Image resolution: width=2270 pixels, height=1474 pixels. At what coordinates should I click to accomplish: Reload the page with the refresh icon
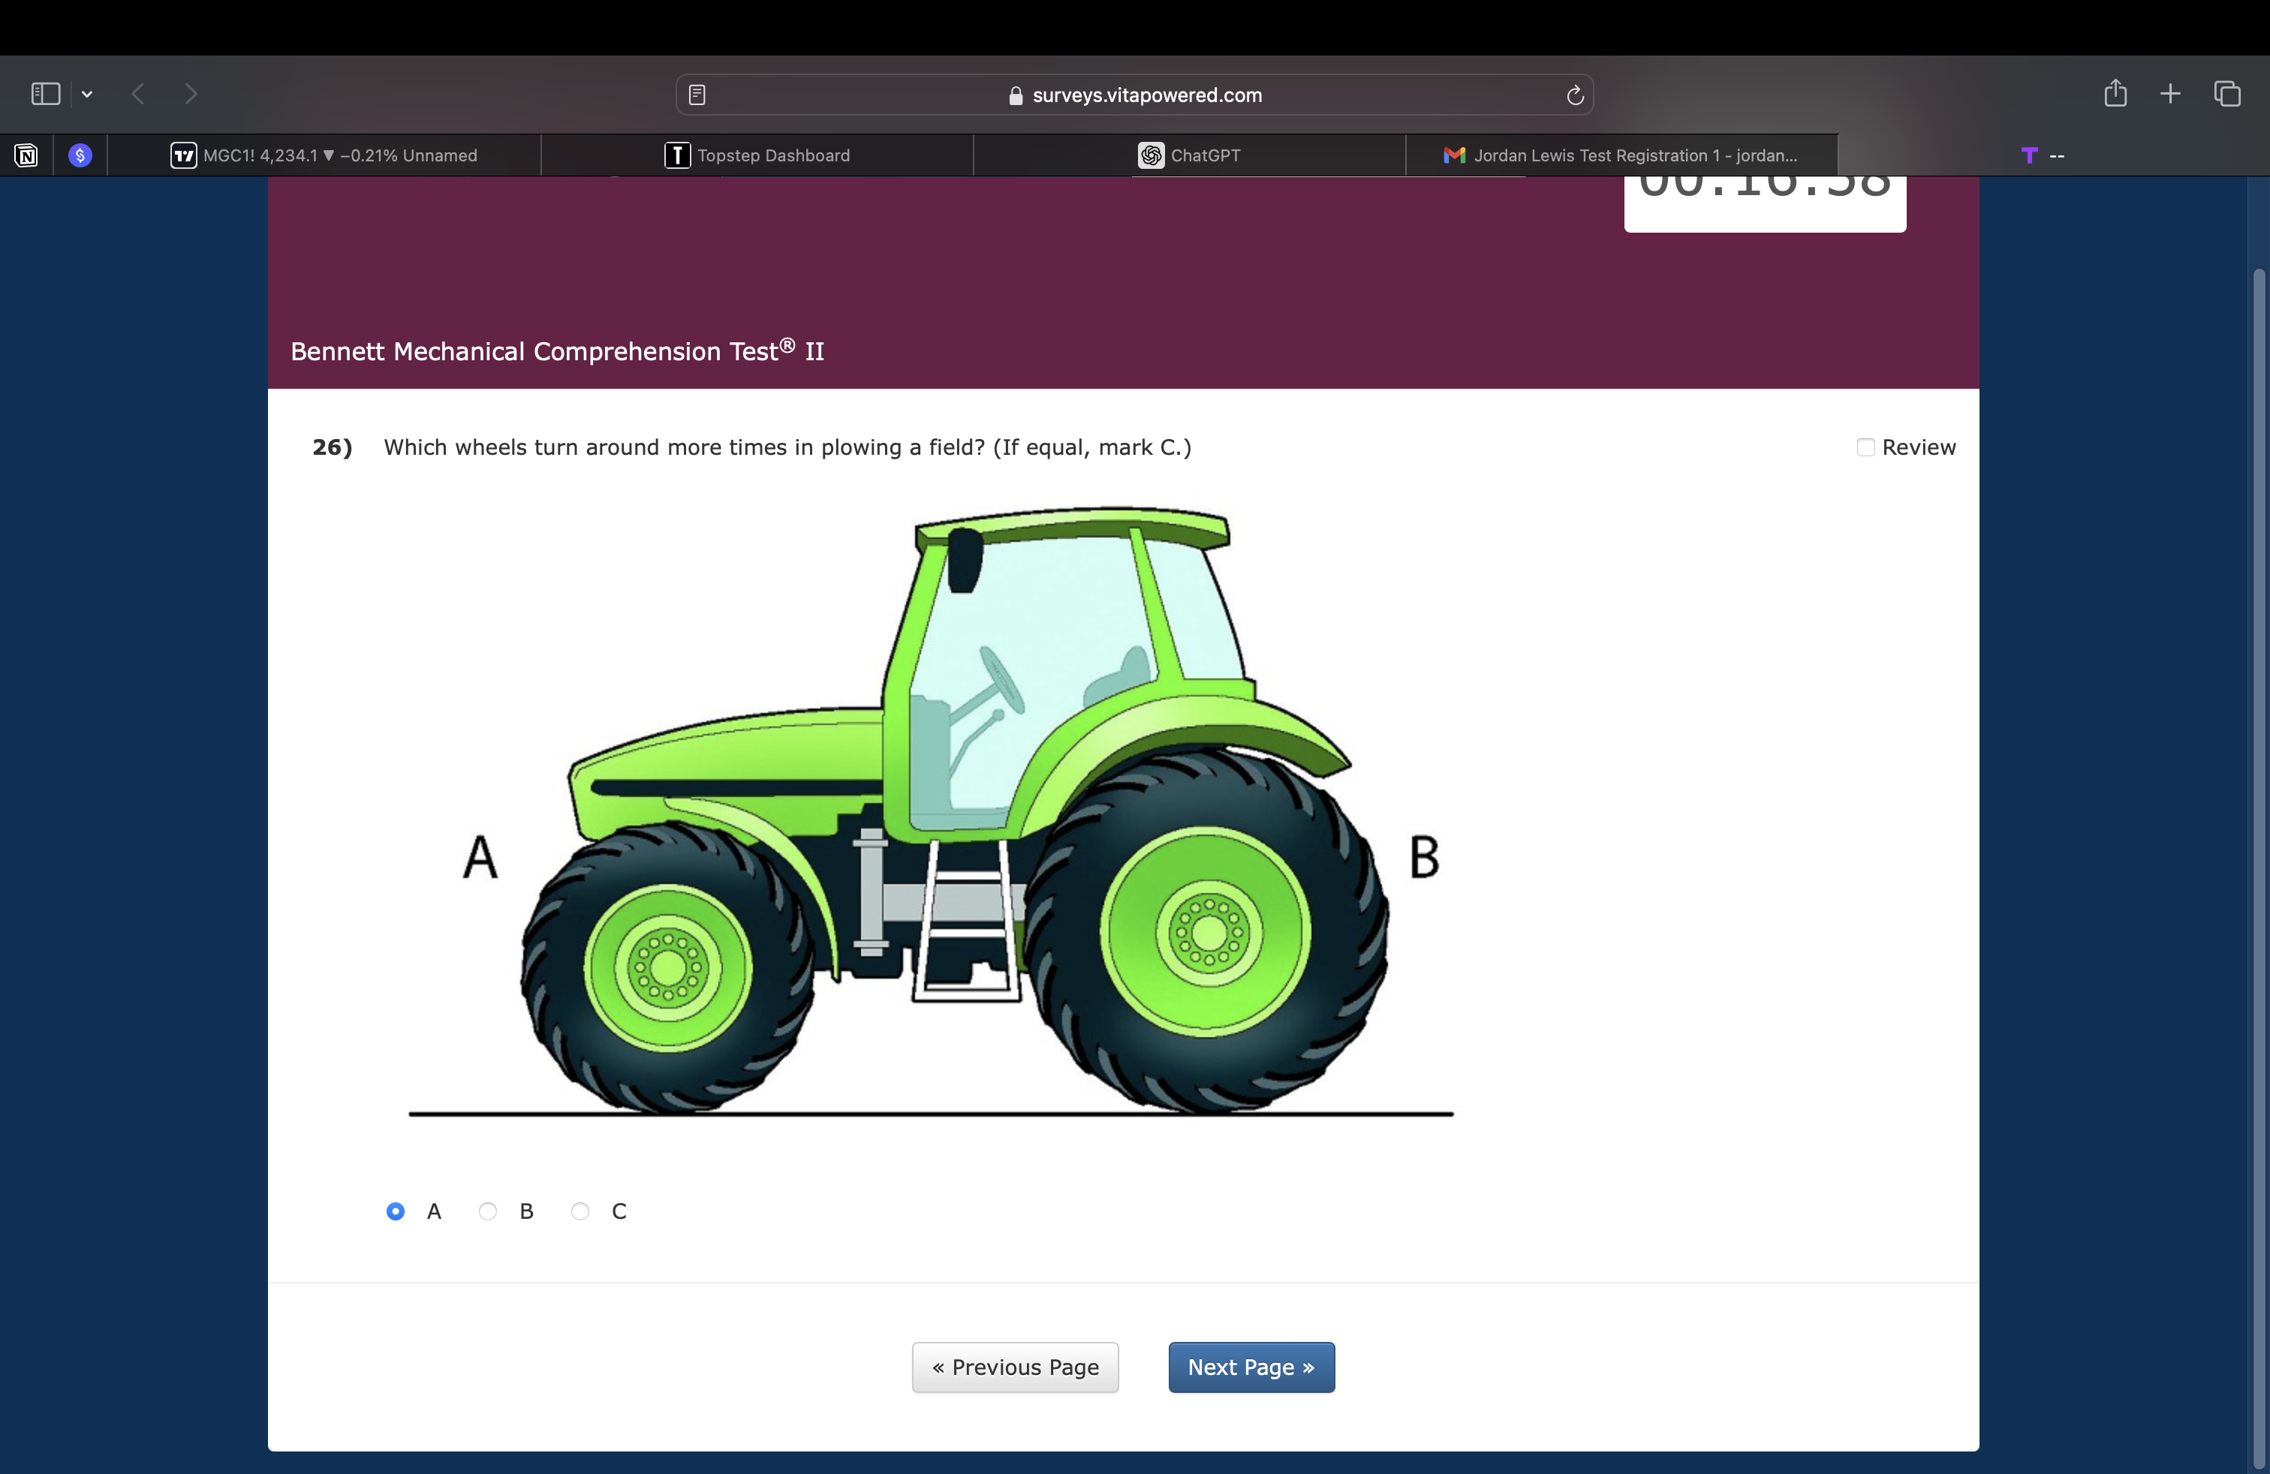pos(1575,95)
